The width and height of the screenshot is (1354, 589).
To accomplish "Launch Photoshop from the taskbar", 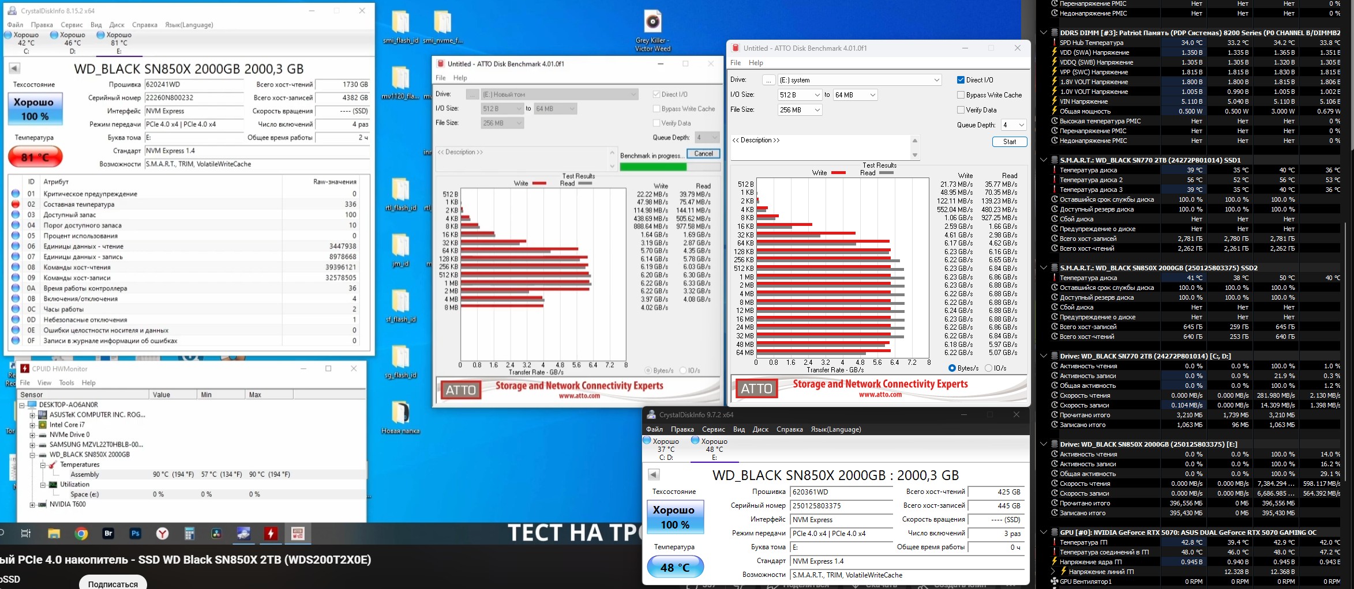I will (136, 534).
